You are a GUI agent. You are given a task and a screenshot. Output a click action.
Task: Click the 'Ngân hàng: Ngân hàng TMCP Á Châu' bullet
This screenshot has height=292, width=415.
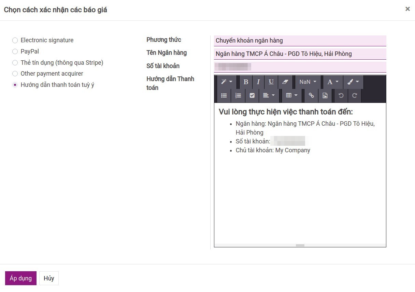point(305,128)
